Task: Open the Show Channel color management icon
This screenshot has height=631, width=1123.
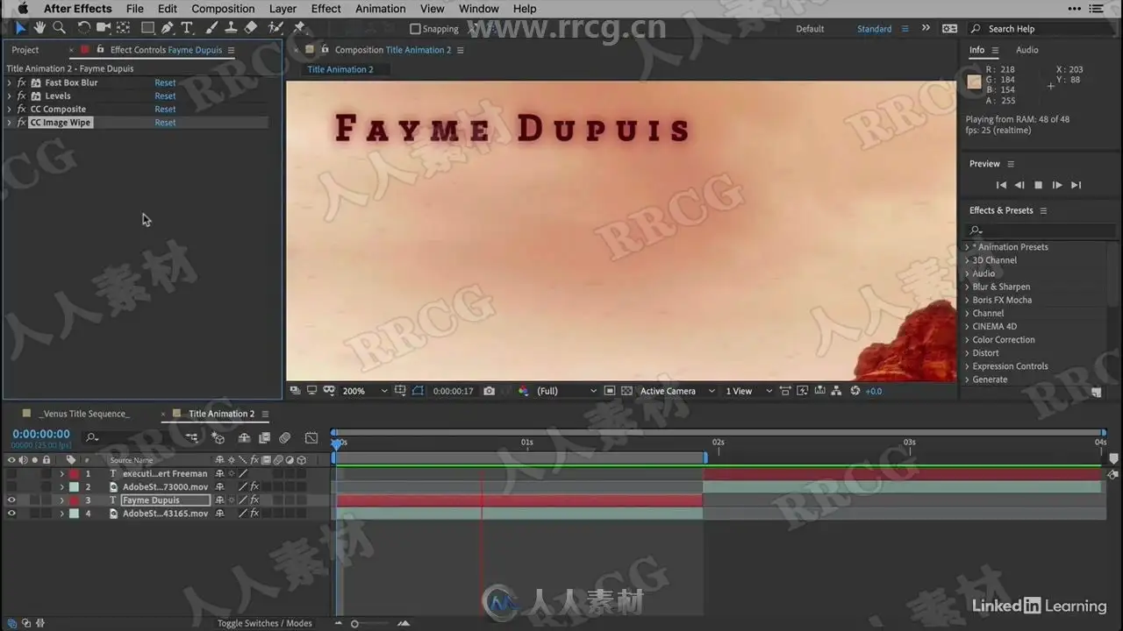Action: 524,391
